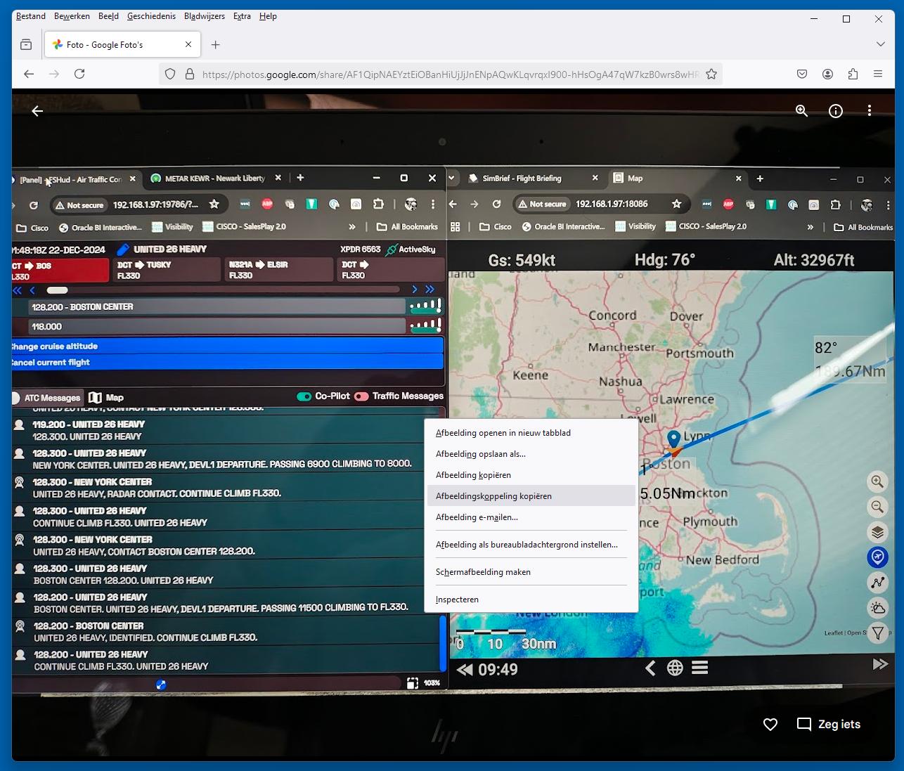Image resolution: width=904 pixels, height=771 pixels.
Task: Click the map zoom-in magnifier in the photo
Action: pos(877,481)
